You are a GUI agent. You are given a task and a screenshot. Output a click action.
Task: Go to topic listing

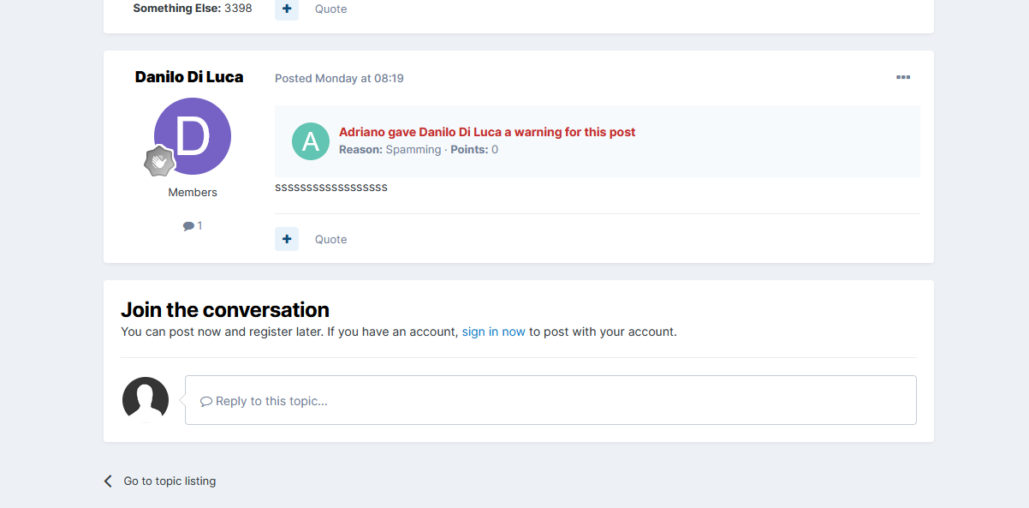(170, 481)
